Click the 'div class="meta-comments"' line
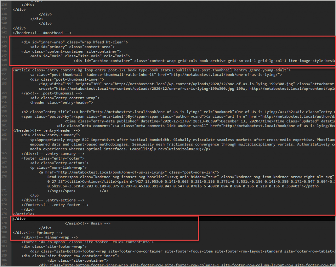Viewport: 336px width, 267px height. pyautogui.click(x=196, y=126)
